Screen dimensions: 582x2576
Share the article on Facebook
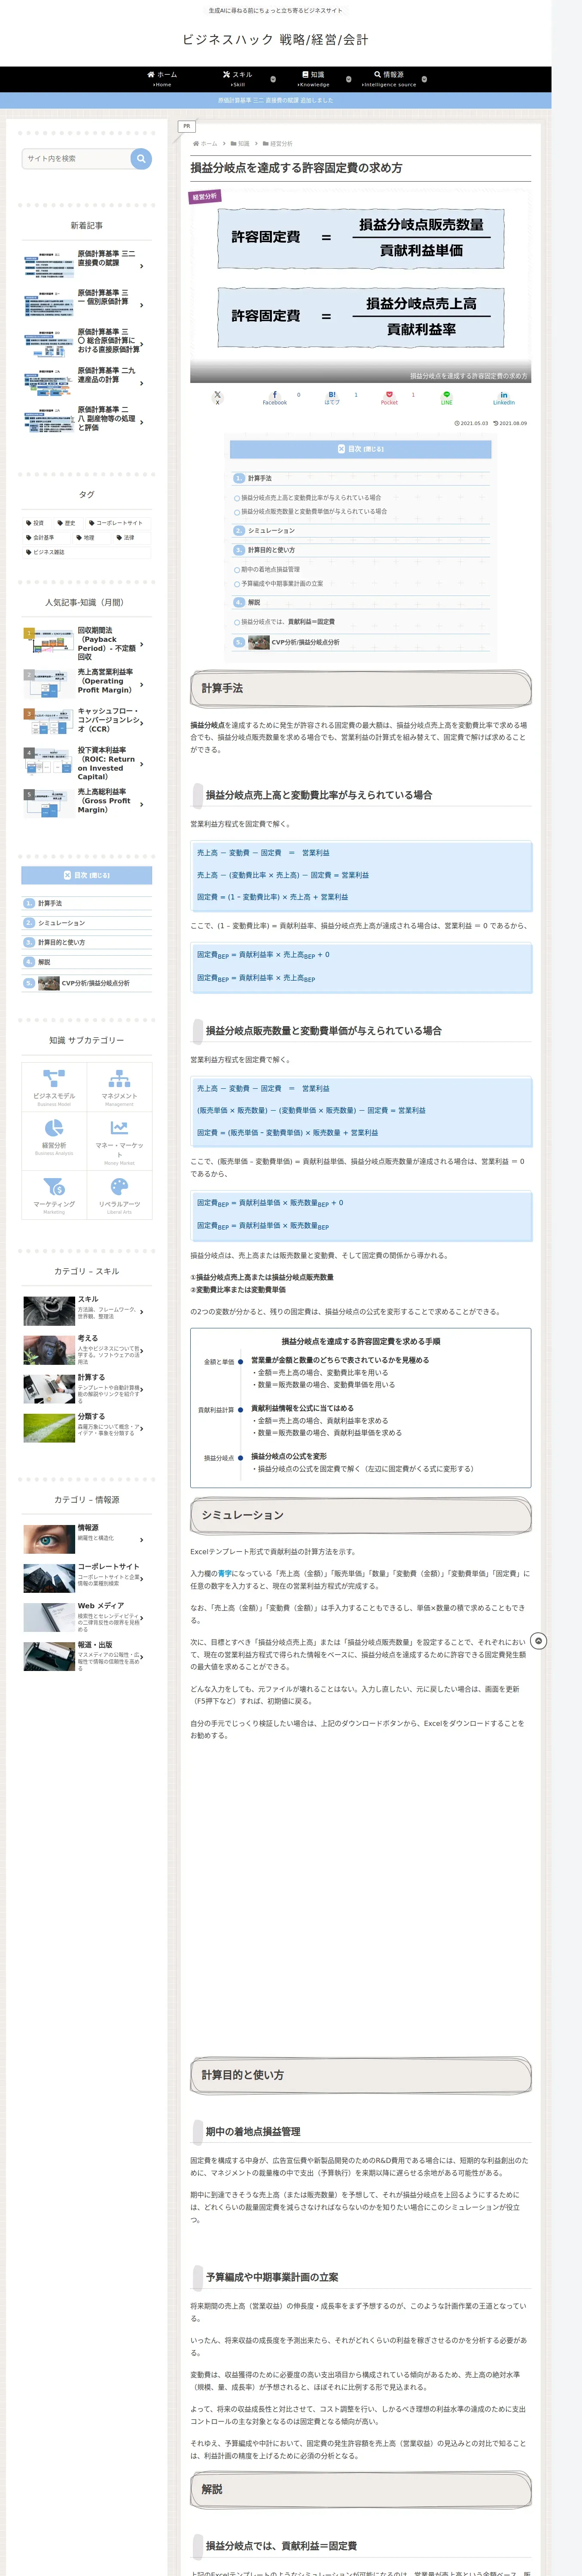pyautogui.click(x=274, y=397)
